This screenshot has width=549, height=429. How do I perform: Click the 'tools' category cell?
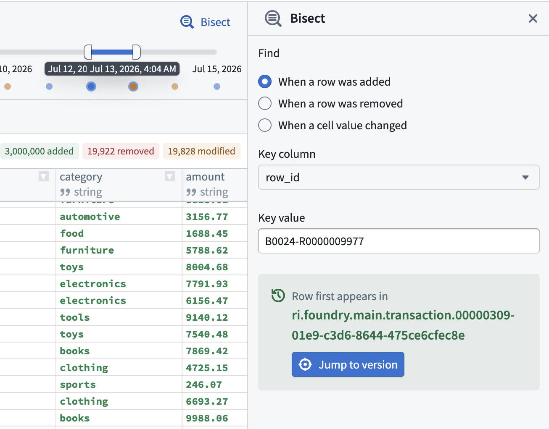(119, 317)
